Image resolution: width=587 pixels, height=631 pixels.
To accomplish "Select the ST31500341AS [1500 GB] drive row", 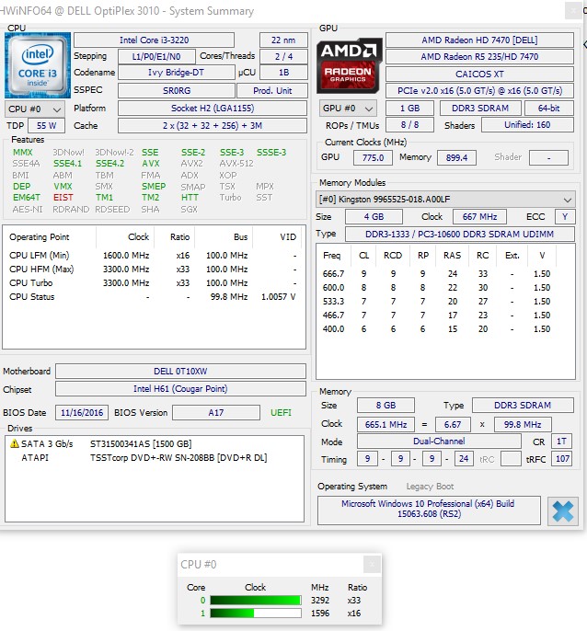I will [x=155, y=443].
